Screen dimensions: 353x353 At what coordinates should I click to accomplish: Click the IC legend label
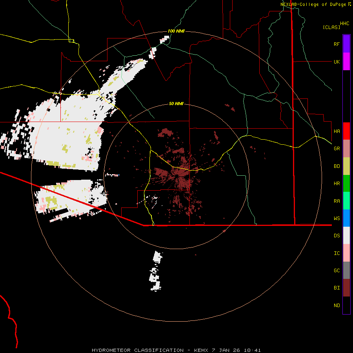tap(337, 253)
